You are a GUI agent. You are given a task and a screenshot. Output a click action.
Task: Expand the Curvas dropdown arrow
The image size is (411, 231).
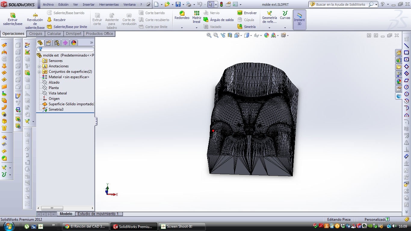pyautogui.click(x=285, y=28)
